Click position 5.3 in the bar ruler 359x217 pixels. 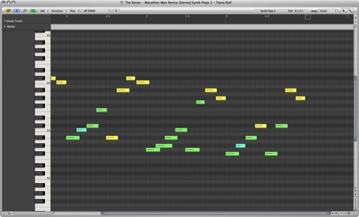187,16
